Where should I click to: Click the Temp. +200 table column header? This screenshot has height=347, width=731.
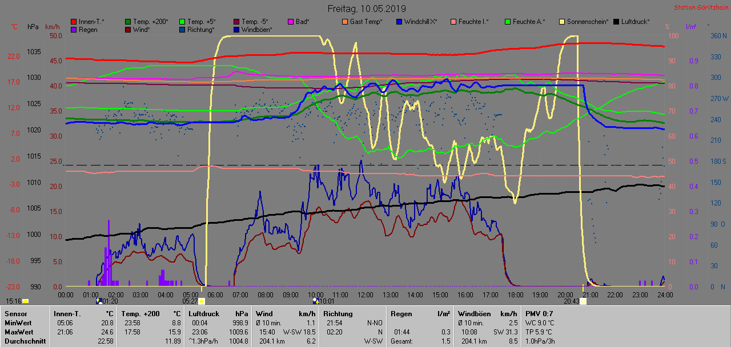point(140,313)
